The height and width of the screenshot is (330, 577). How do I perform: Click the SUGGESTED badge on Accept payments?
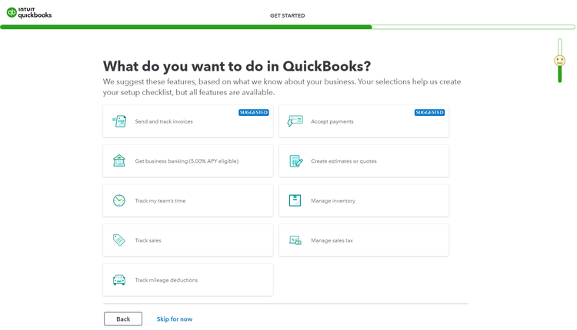(429, 112)
